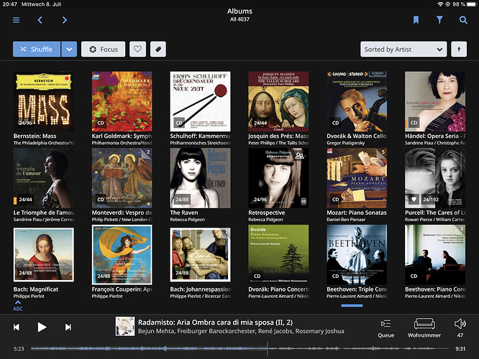Screen dimensions: 479x359
Task: Click the now playing title 'Radamisto: Aria Ombra cara'
Action: tap(215, 322)
